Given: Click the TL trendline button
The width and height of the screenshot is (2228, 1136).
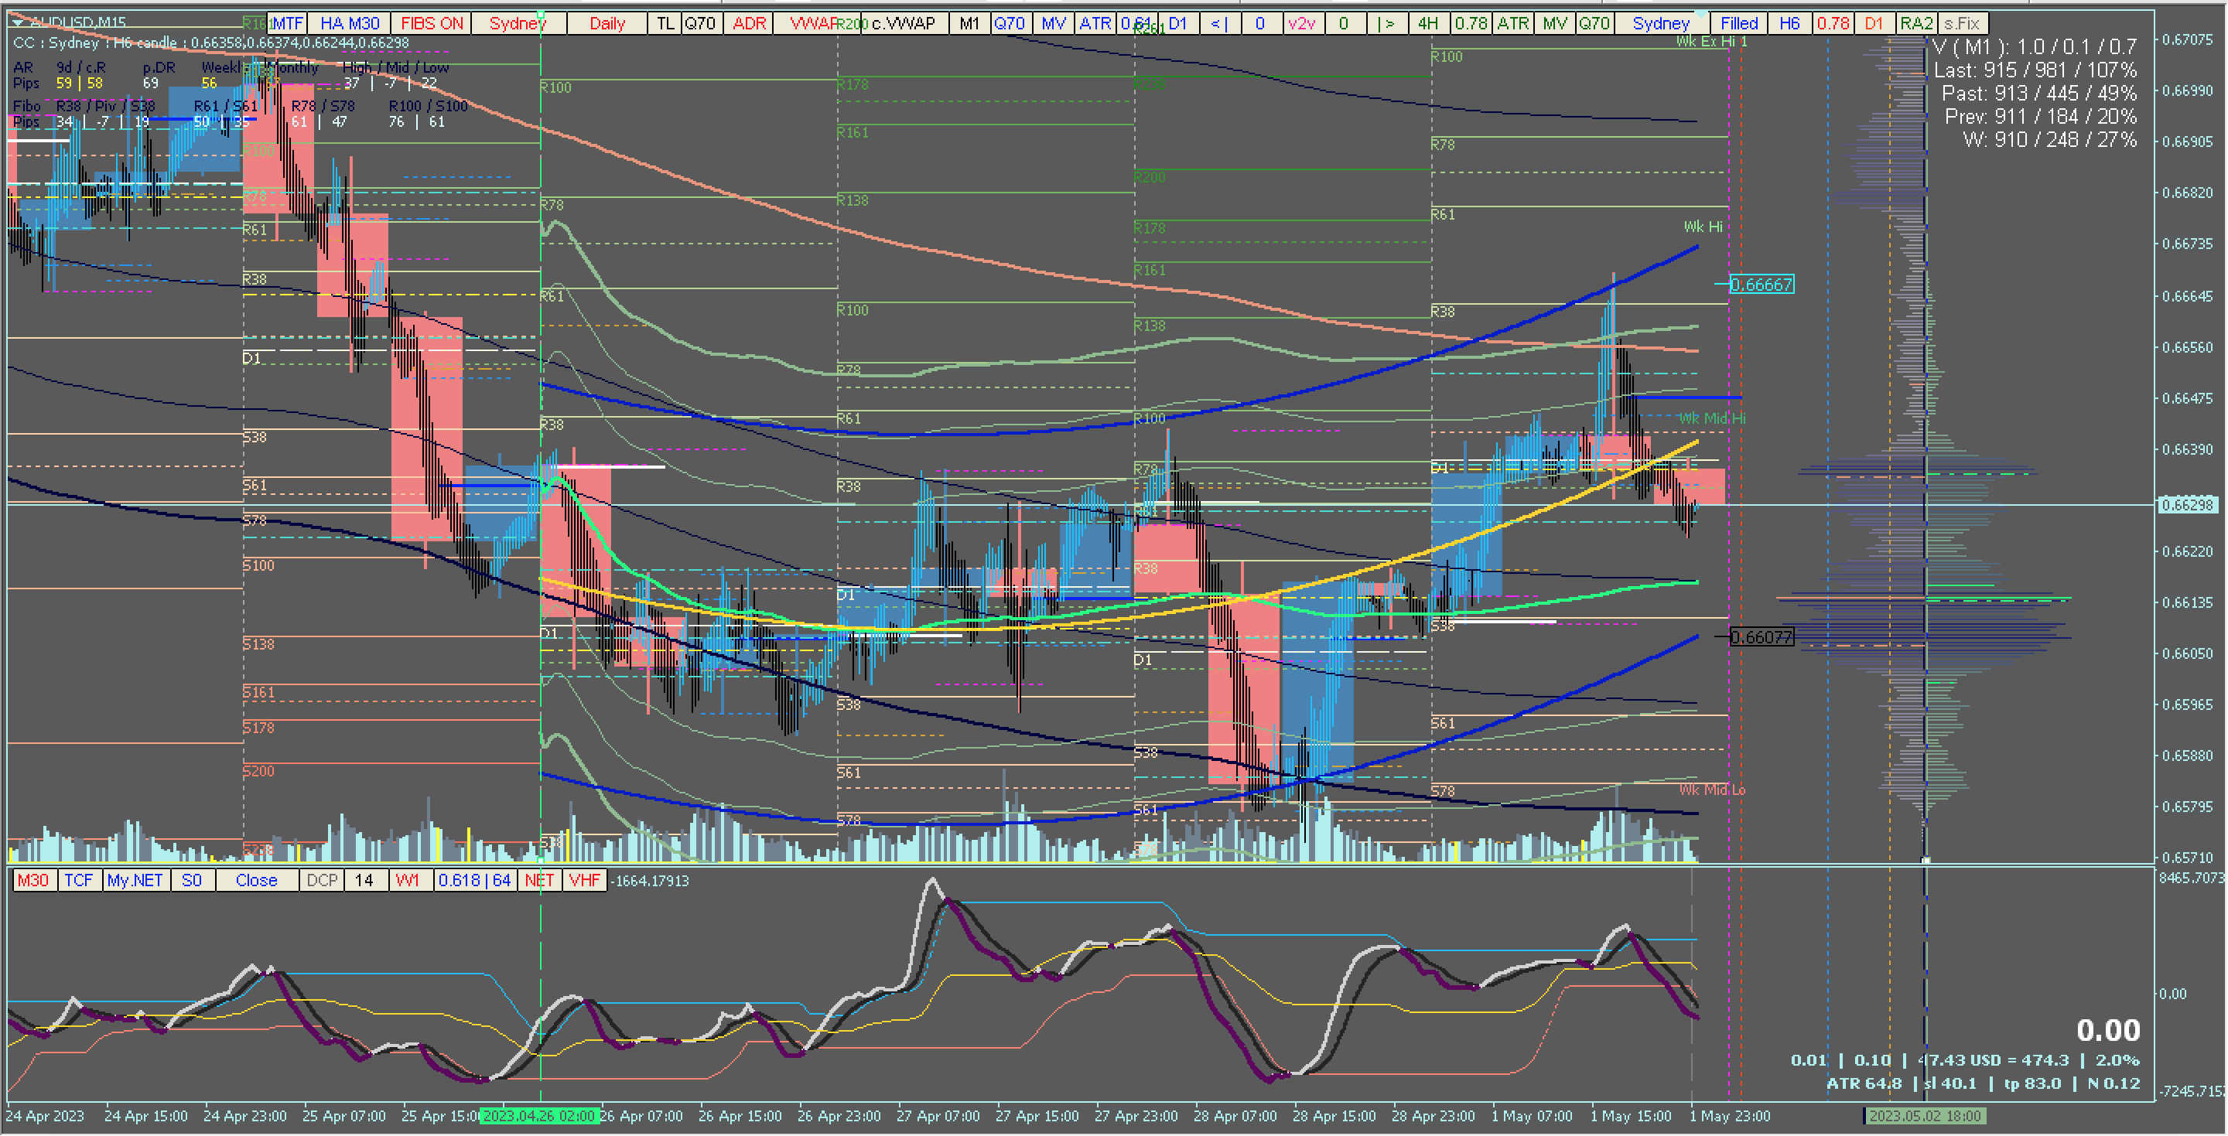Looking at the screenshot, I should (665, 23).
